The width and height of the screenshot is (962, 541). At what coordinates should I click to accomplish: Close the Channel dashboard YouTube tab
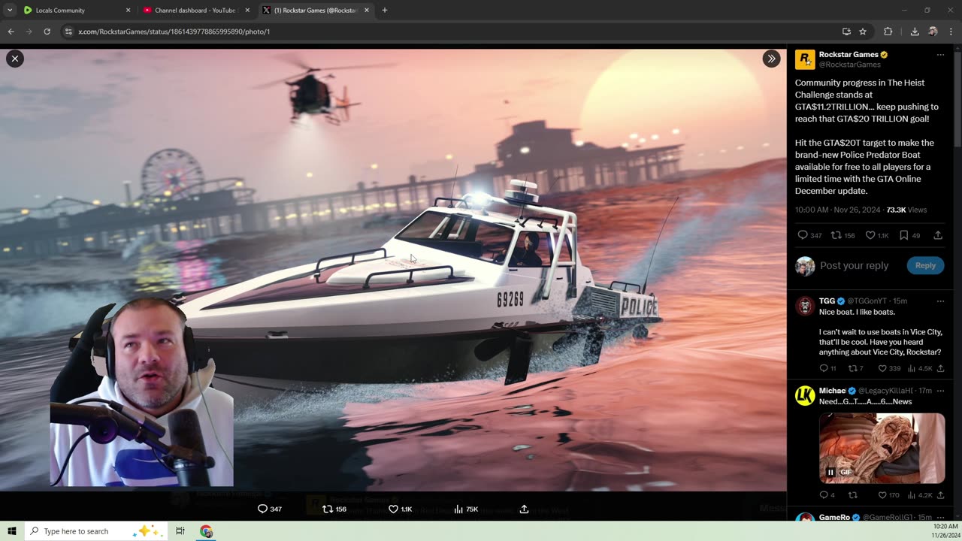pos(247,11)
